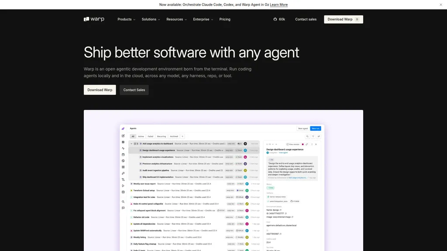Open Update WARP.md automatically run
The image size is (447, 251).
194,231
